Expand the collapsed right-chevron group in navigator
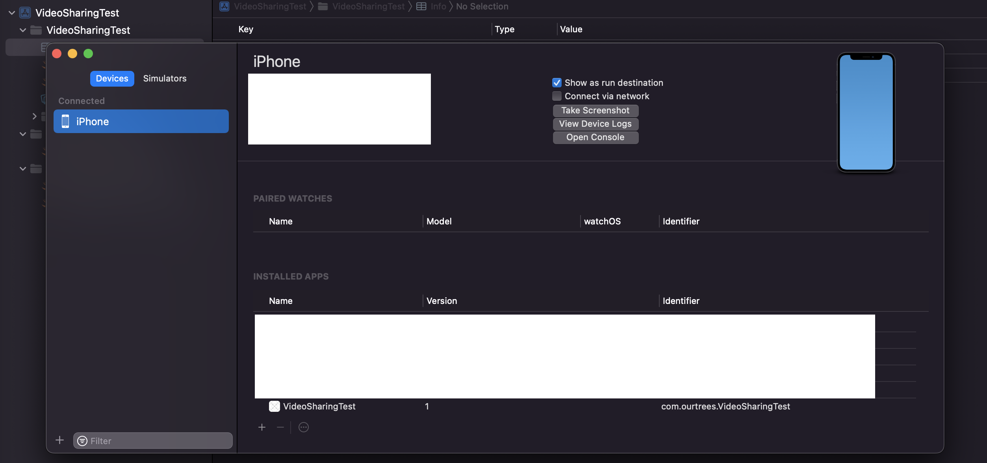Screen dimensions: 987x463 pos(34,116)
